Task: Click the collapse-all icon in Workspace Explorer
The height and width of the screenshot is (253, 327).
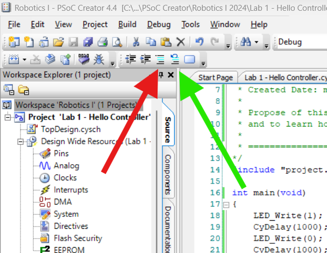Action: [x=9, y=90]
